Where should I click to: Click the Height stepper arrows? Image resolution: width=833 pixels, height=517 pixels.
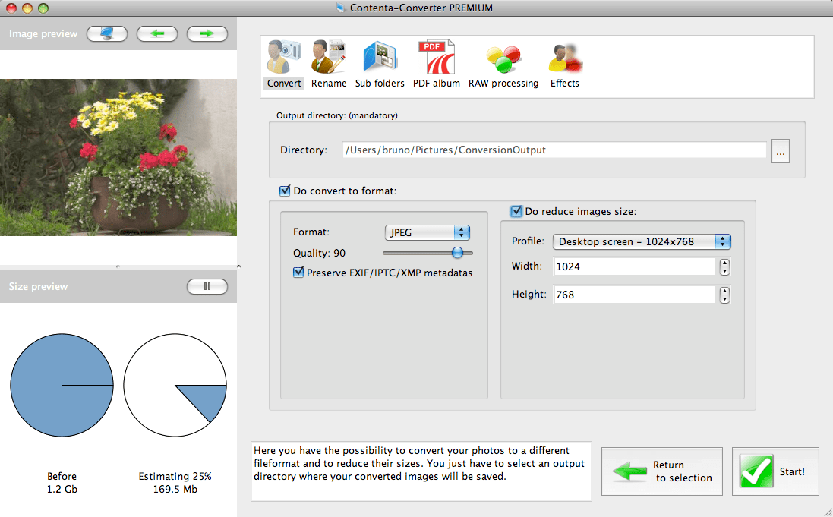tap(724, 295)
